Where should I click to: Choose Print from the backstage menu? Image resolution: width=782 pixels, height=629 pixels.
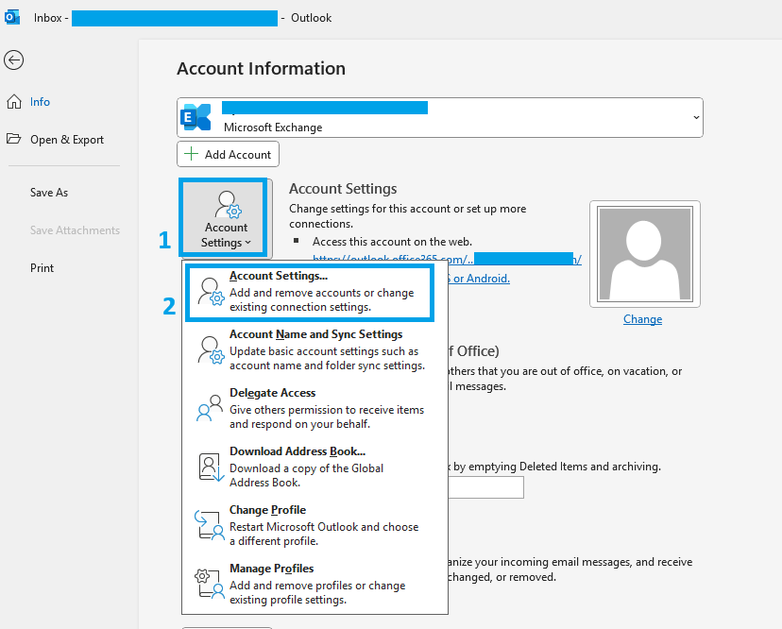[42, 268]
